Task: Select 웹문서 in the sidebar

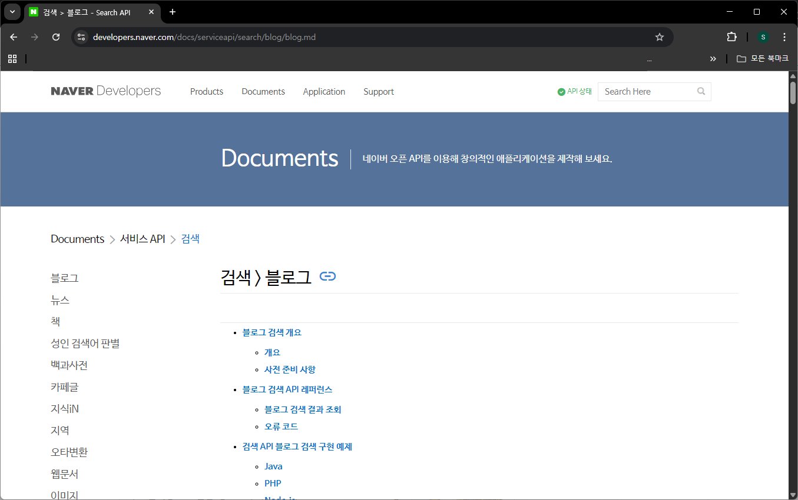Action: [65, 474]
